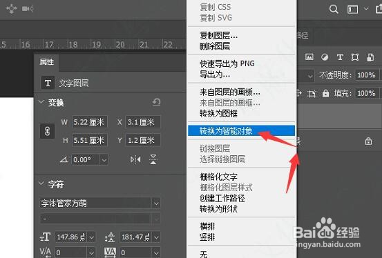Open the kerning dropdown arrow

[x=91, y=252]
